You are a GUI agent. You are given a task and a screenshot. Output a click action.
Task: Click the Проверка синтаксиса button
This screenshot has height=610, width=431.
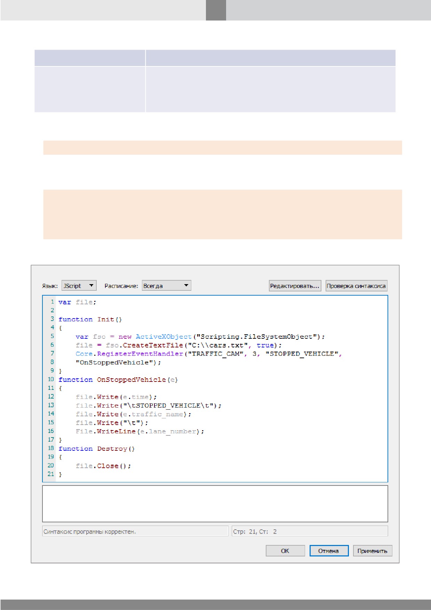pos(356,286)
